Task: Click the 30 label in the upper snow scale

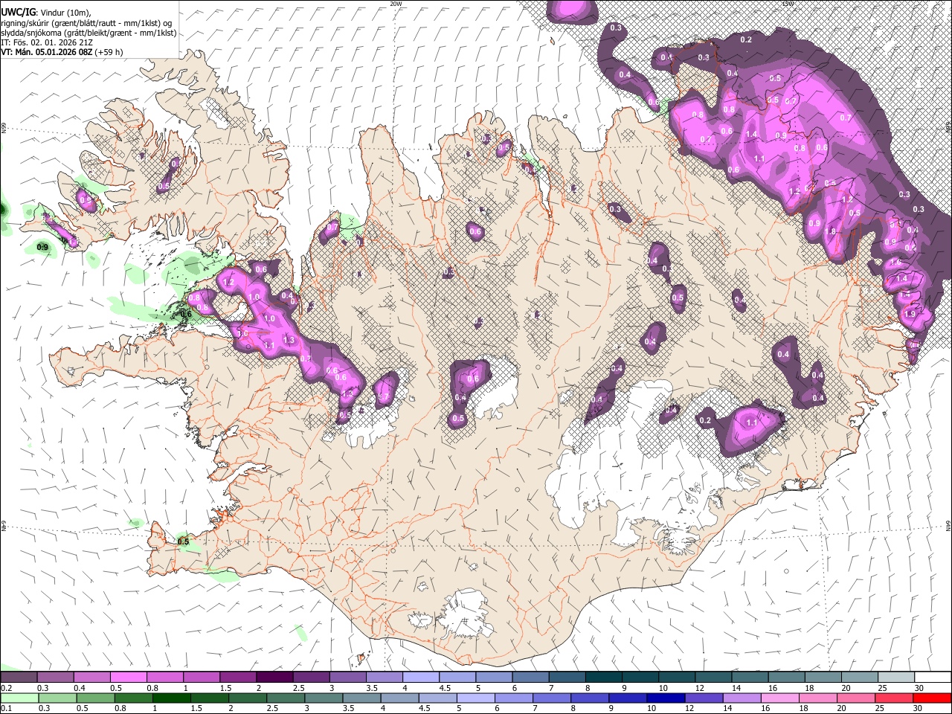Action: (x=919, y=688)
